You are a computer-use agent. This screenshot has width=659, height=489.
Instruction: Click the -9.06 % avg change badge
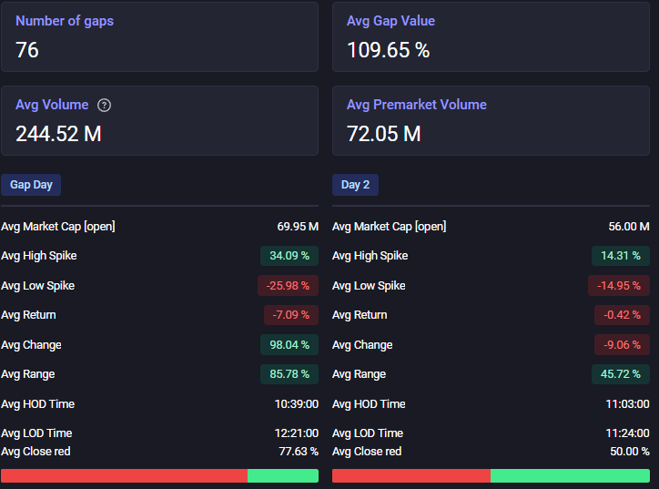(x=622, y=345)
